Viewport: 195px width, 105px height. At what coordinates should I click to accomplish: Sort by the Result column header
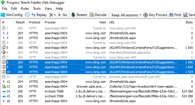(x=20, y=22)
